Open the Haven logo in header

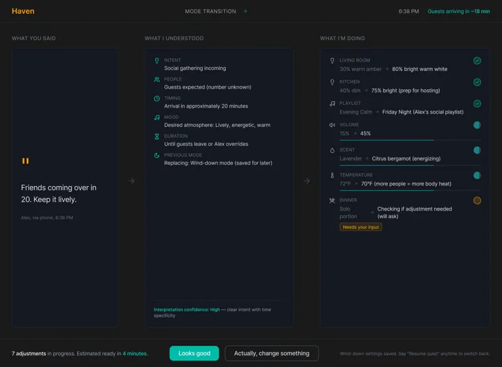23,11
